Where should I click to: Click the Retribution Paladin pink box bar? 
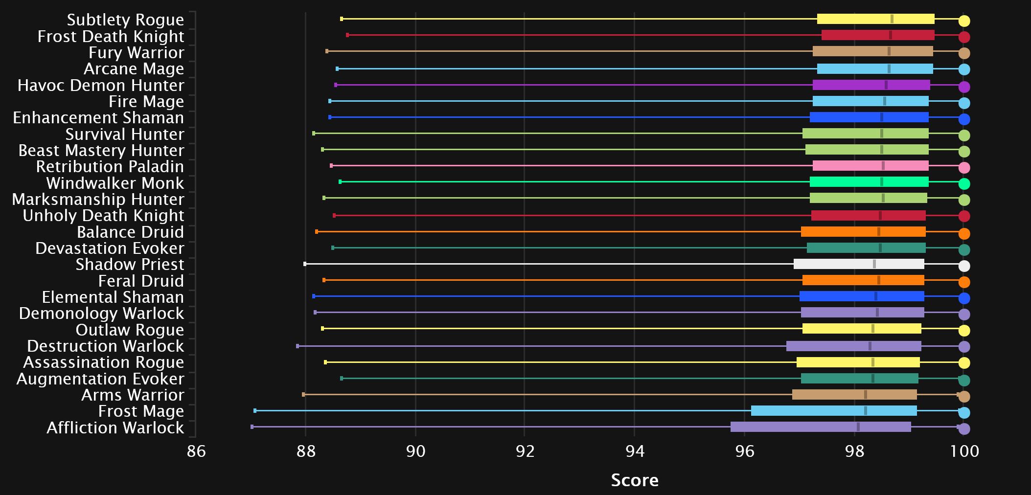(x=871, y=166)
